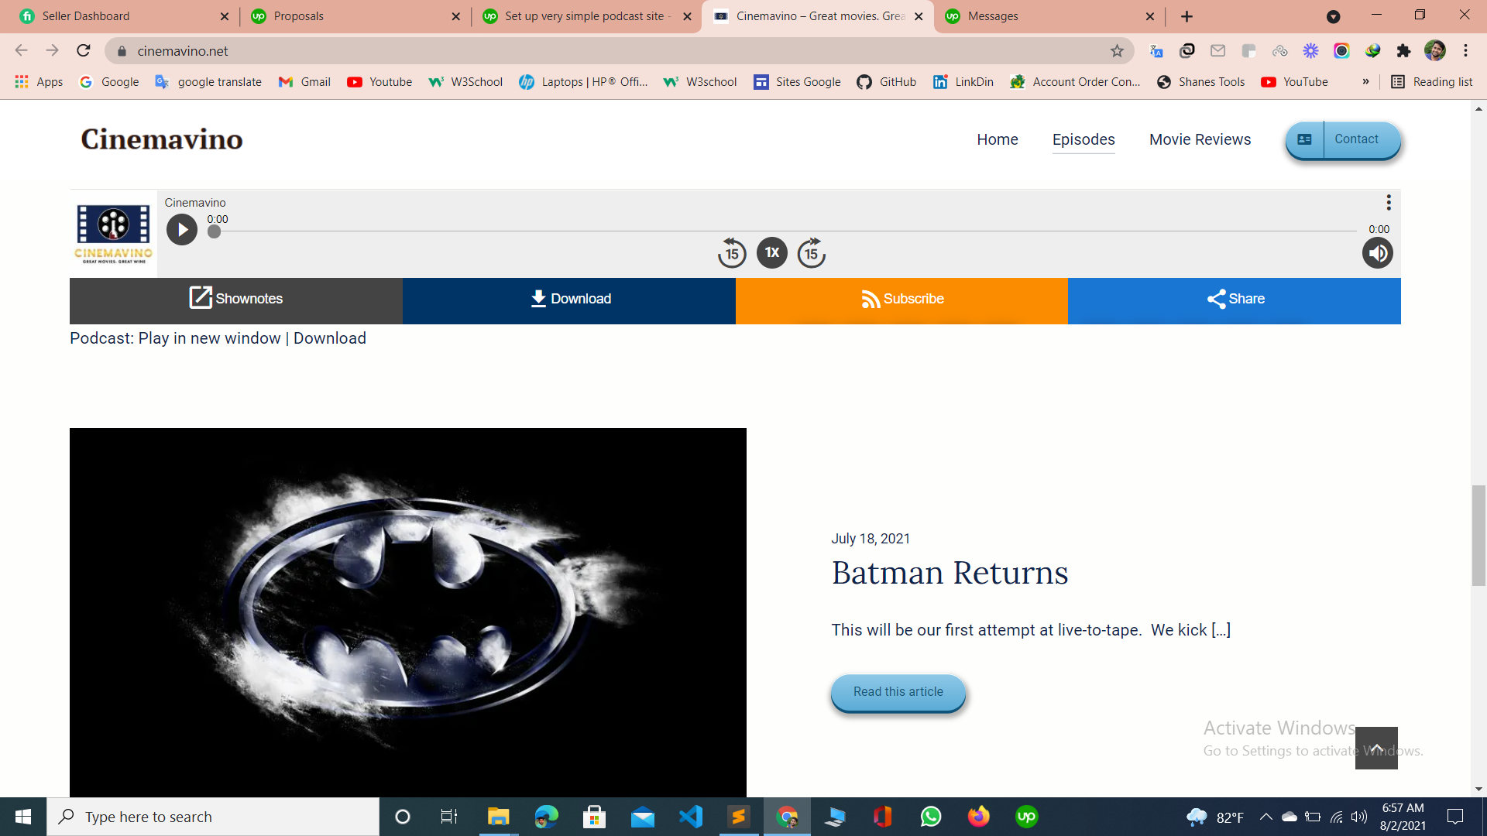Image resolution: width=1487 pixels, height=836 pixels.
Task: Open the Share tab in player
Action: click(x=1235, y=300)
